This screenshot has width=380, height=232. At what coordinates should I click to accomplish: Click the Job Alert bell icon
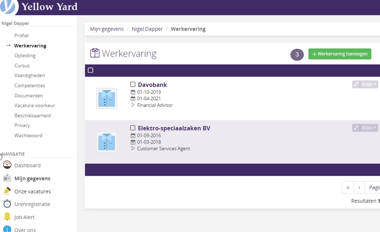[7, 217]
